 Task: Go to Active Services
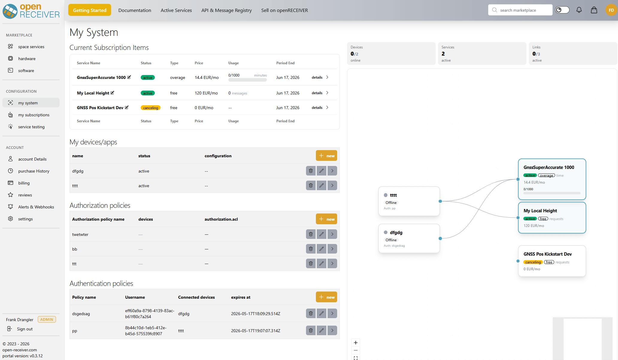coord(176,10)
